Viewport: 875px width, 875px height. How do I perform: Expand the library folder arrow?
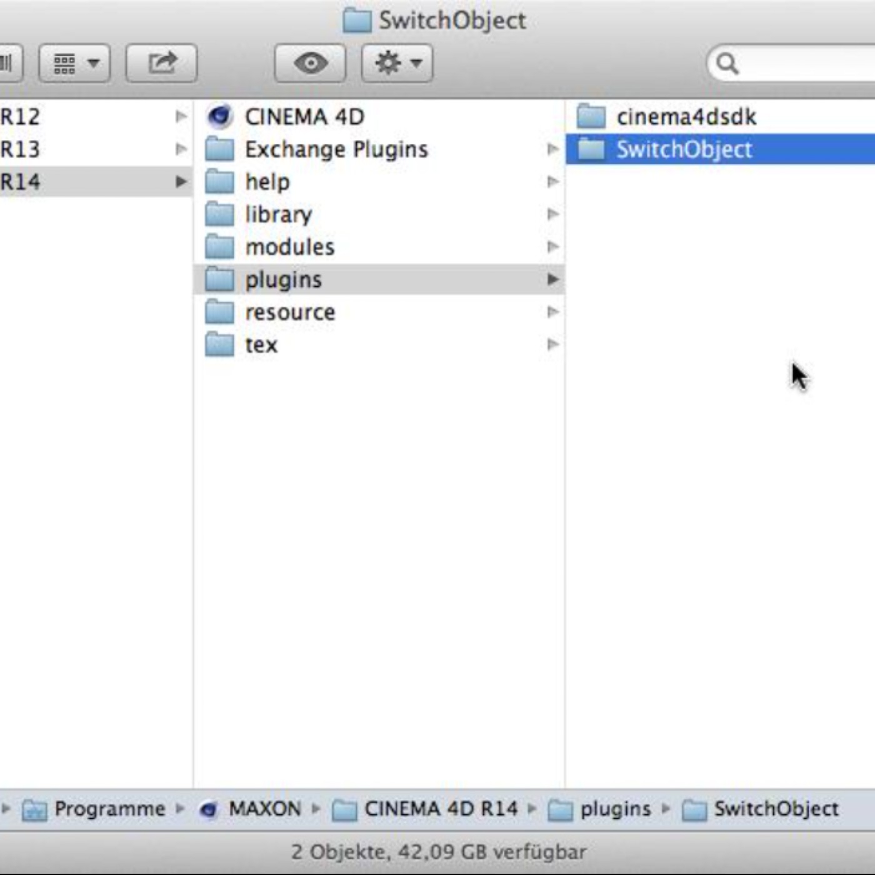[552, 214]
